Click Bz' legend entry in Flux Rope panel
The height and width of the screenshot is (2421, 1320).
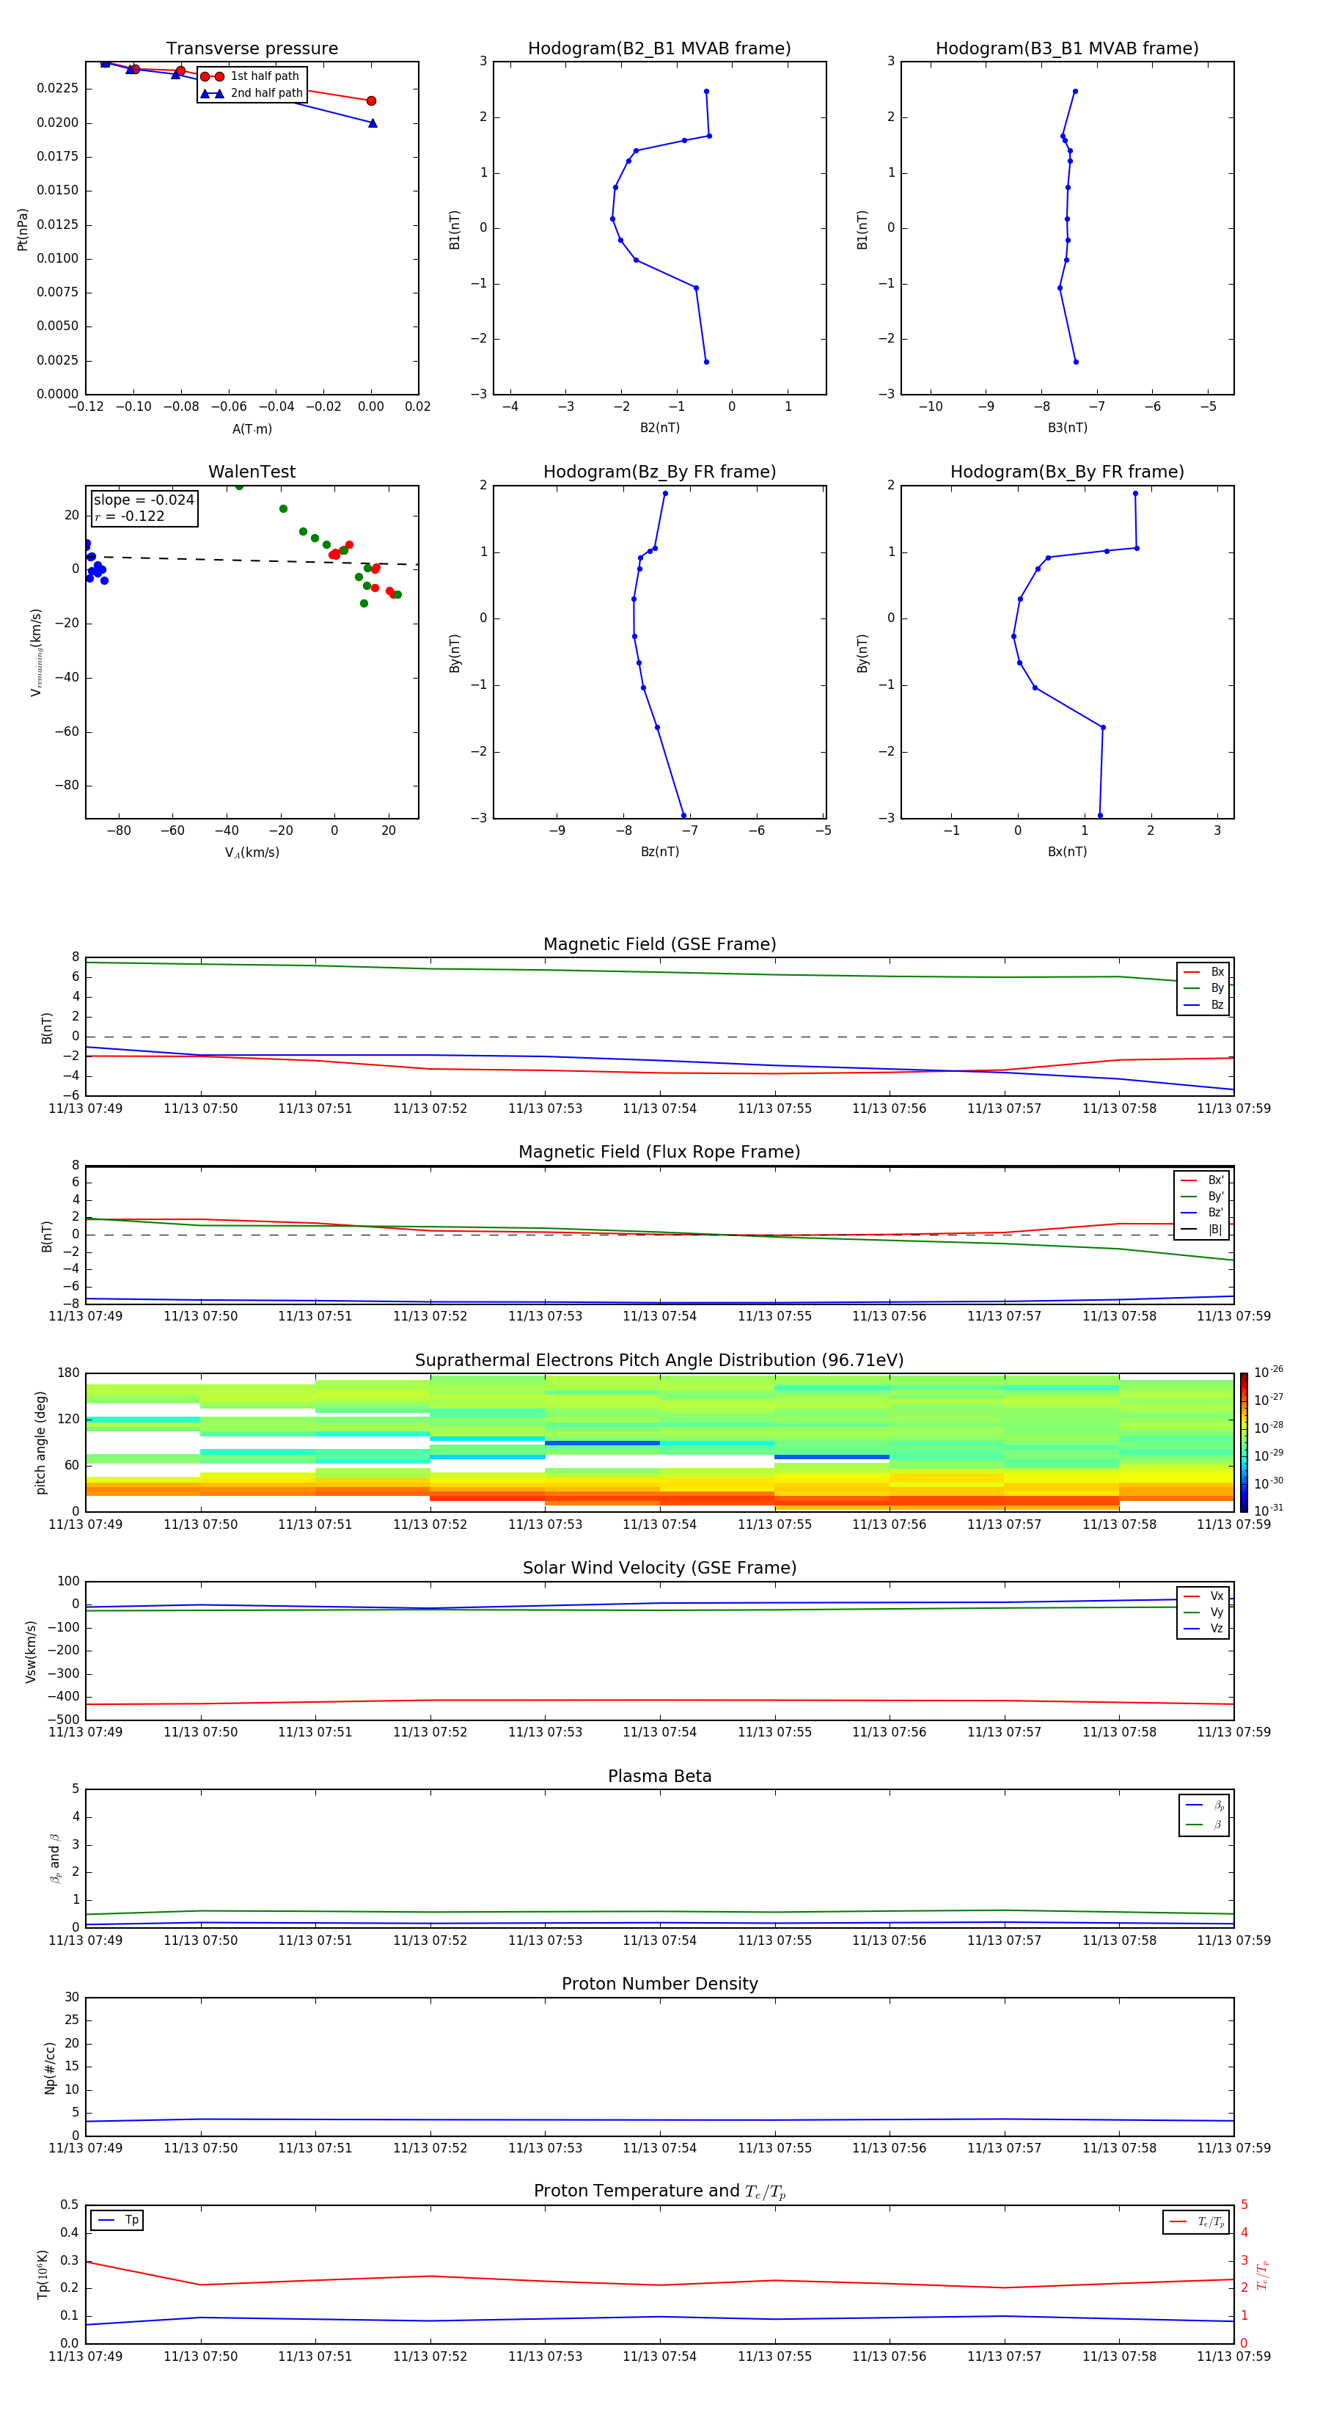tap(1202, 1213)
